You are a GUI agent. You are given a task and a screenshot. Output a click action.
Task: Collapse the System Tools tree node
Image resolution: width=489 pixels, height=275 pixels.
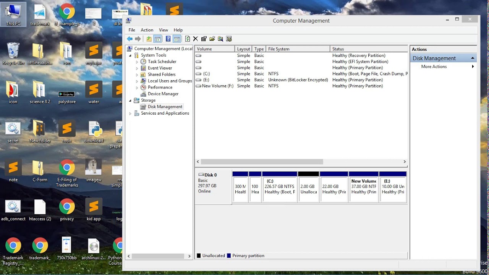[130, 55]
